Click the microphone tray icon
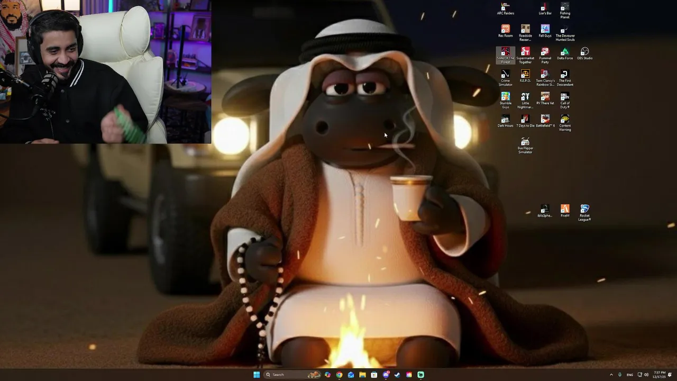Viewport: 677px width, 381px height. click(620, 375)
